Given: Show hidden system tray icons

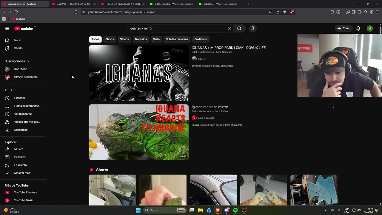Looking at the screenshot, I should pos(326,210).
